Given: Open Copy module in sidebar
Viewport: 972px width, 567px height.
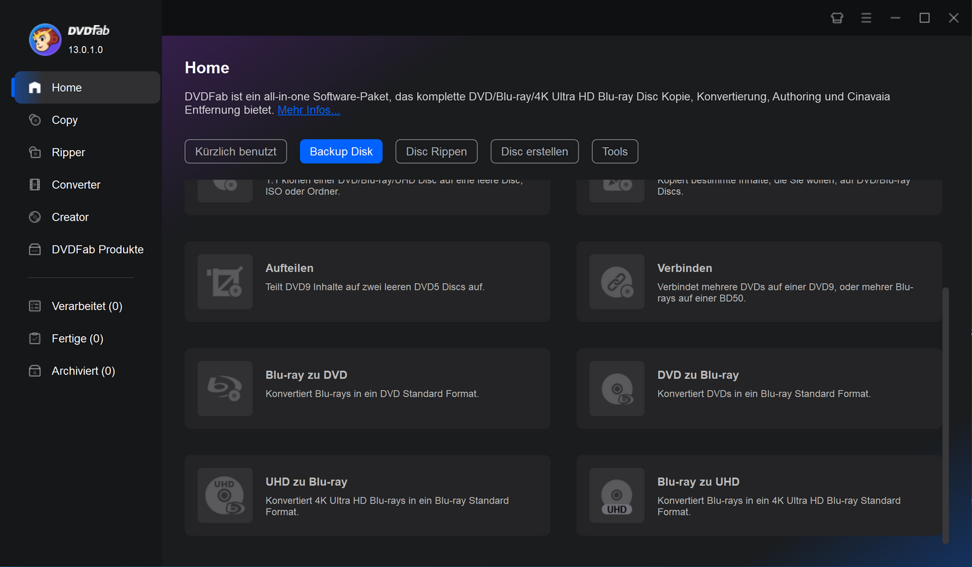Looking at the screenshot, I should point(65,120).
